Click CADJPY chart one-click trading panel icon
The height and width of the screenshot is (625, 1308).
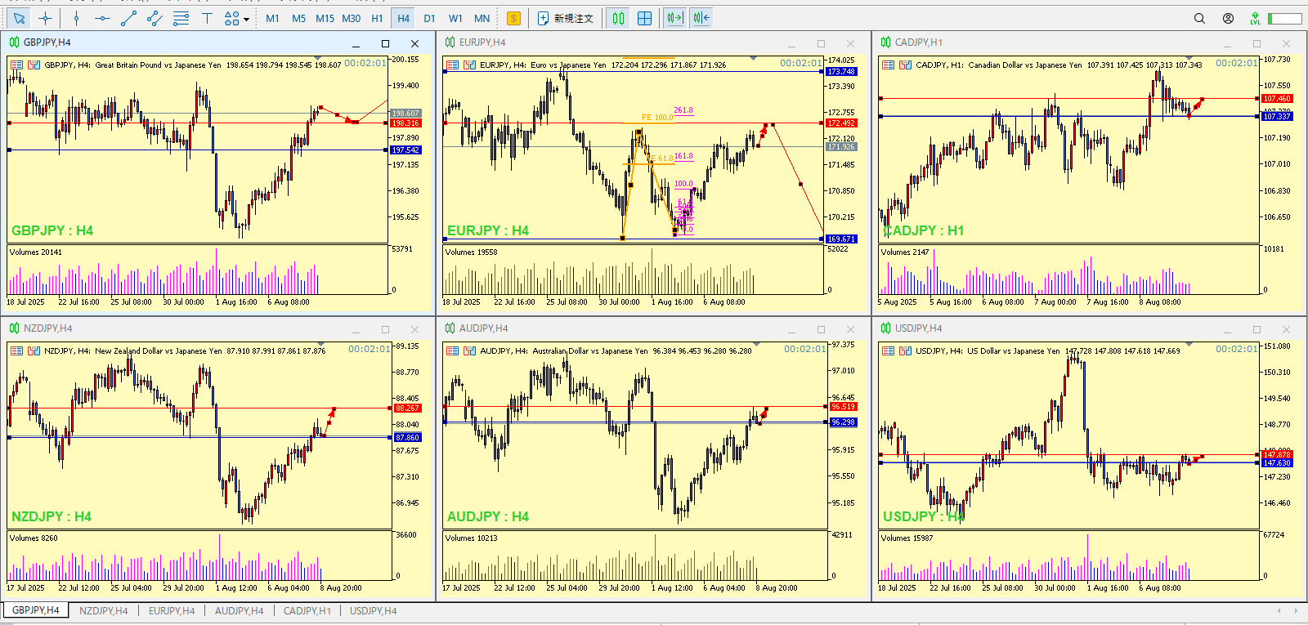[888, 65]
